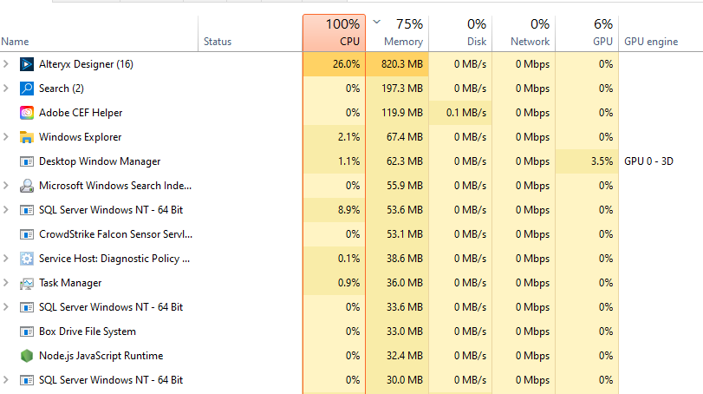The height and width of the screenshot is (394, 703).
Task: Expand the Windows Explorer process group
Action: pyautogui.click(x=7, y=137)
